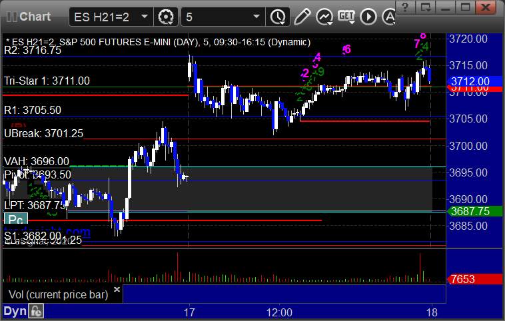This screenshot has width=505, height=321.
Task: Click the magenta 6 count marker
Action: click(347, 49)
